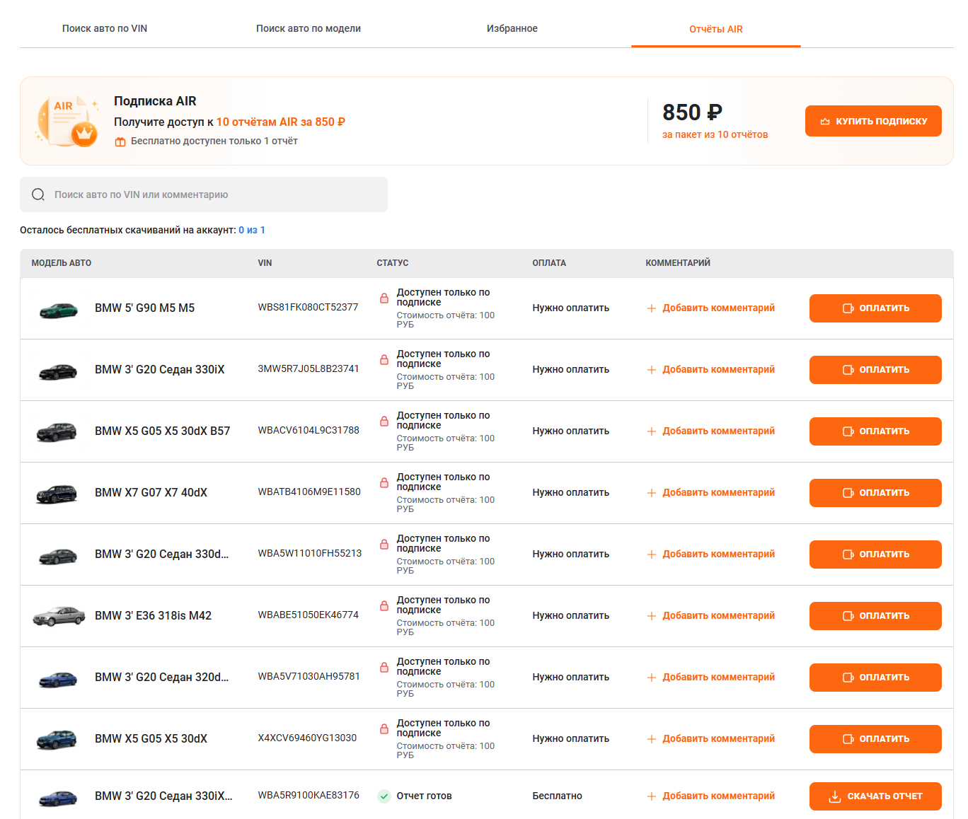This screenshot has width=968, height=819.
Task: Pay for the BMW 3' G20 330iX report
Action: (875, 370)
